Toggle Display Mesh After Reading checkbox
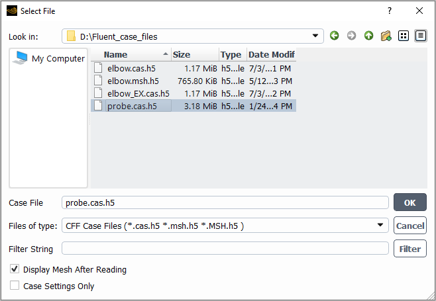436x301 pixels. 15,269
